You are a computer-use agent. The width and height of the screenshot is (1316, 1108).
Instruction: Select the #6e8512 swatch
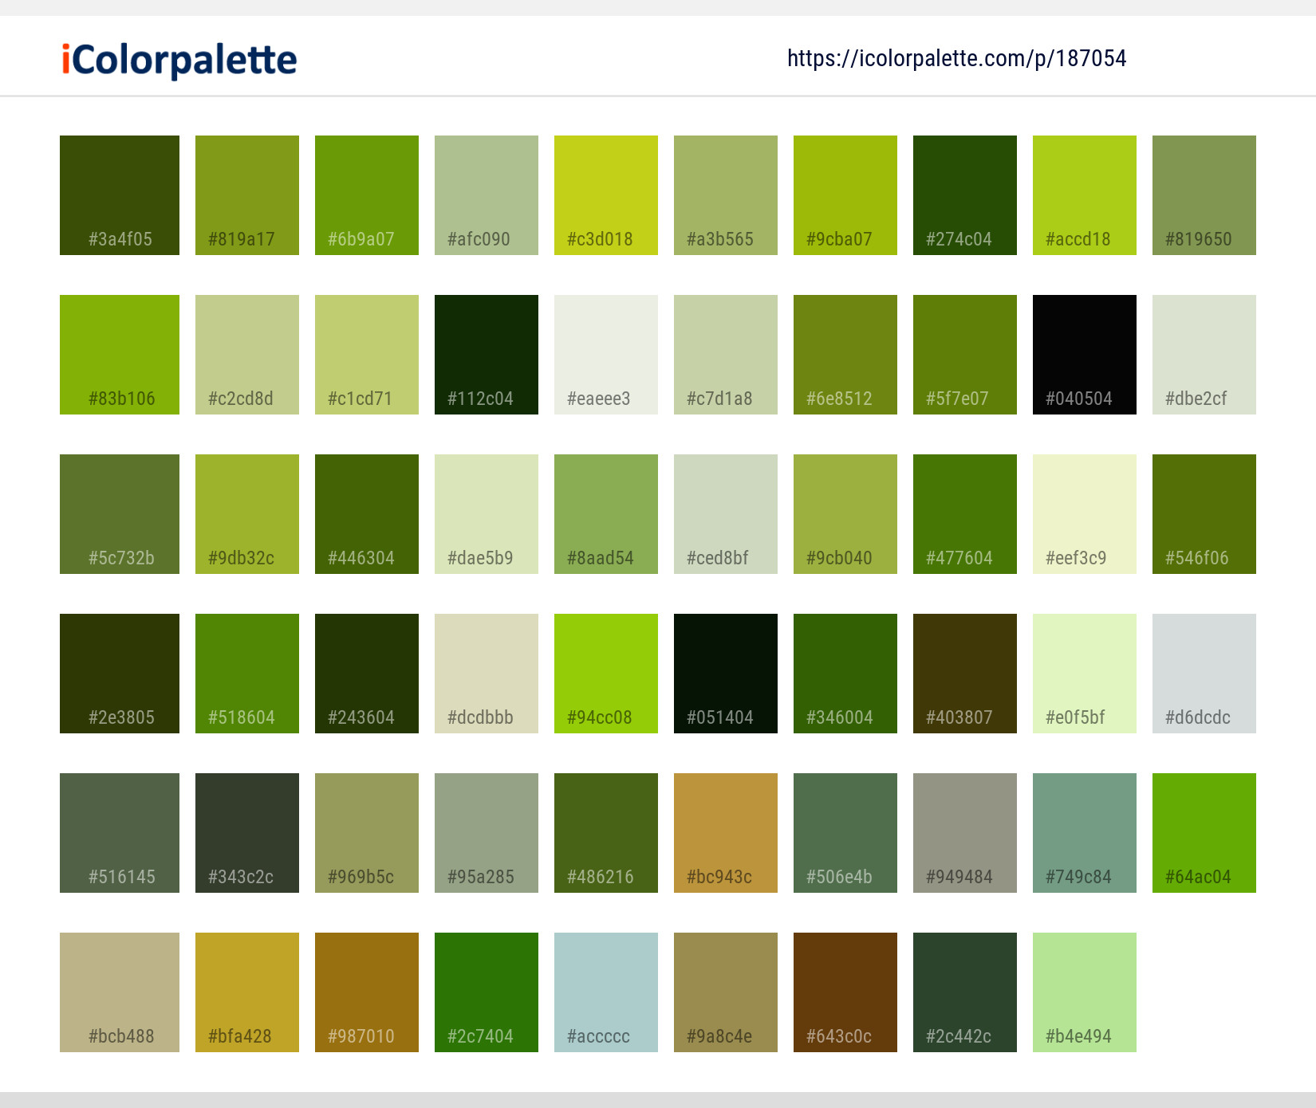coord(845,355)
